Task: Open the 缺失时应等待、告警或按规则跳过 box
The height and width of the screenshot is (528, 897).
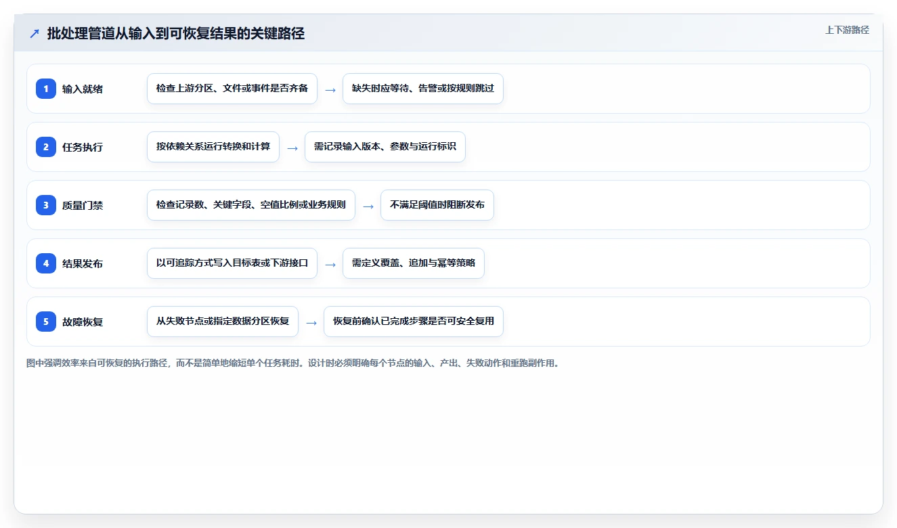Action: pyautogui.click(x=423, y=89)
